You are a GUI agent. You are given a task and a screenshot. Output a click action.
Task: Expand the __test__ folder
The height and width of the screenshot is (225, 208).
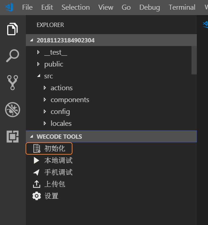click(38, 52)
